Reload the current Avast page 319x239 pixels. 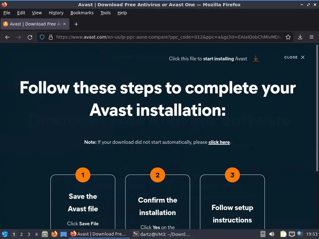(30, 37)
